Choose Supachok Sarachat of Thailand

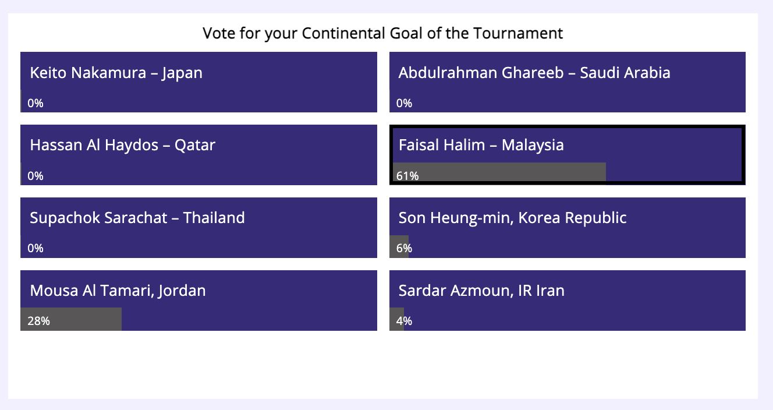pyautogui.click(x=198, y=227)
